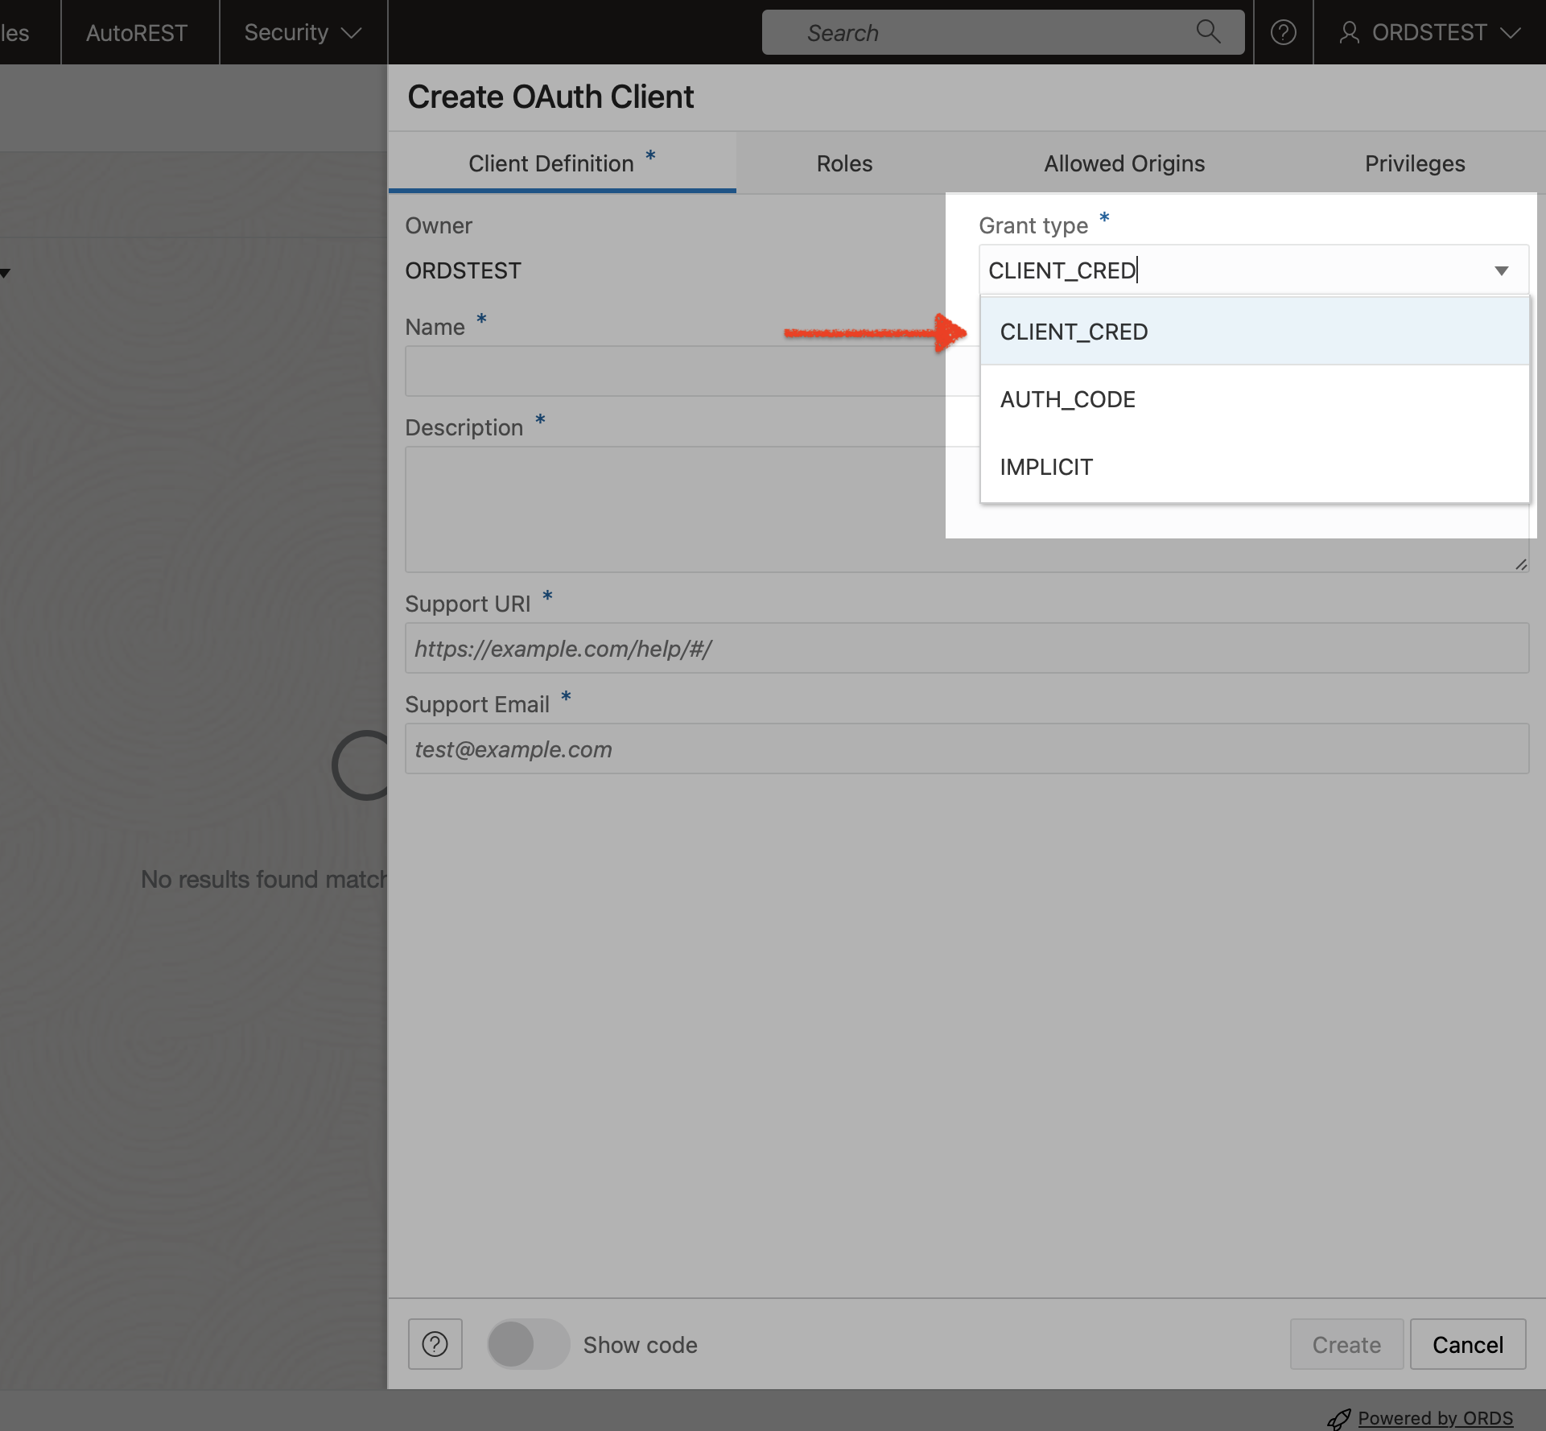
Task: Click the help question mark icon
Action: point(435,1342)
